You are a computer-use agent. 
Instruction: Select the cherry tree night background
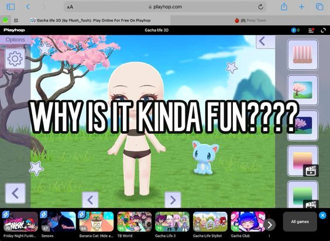point(302,125)
